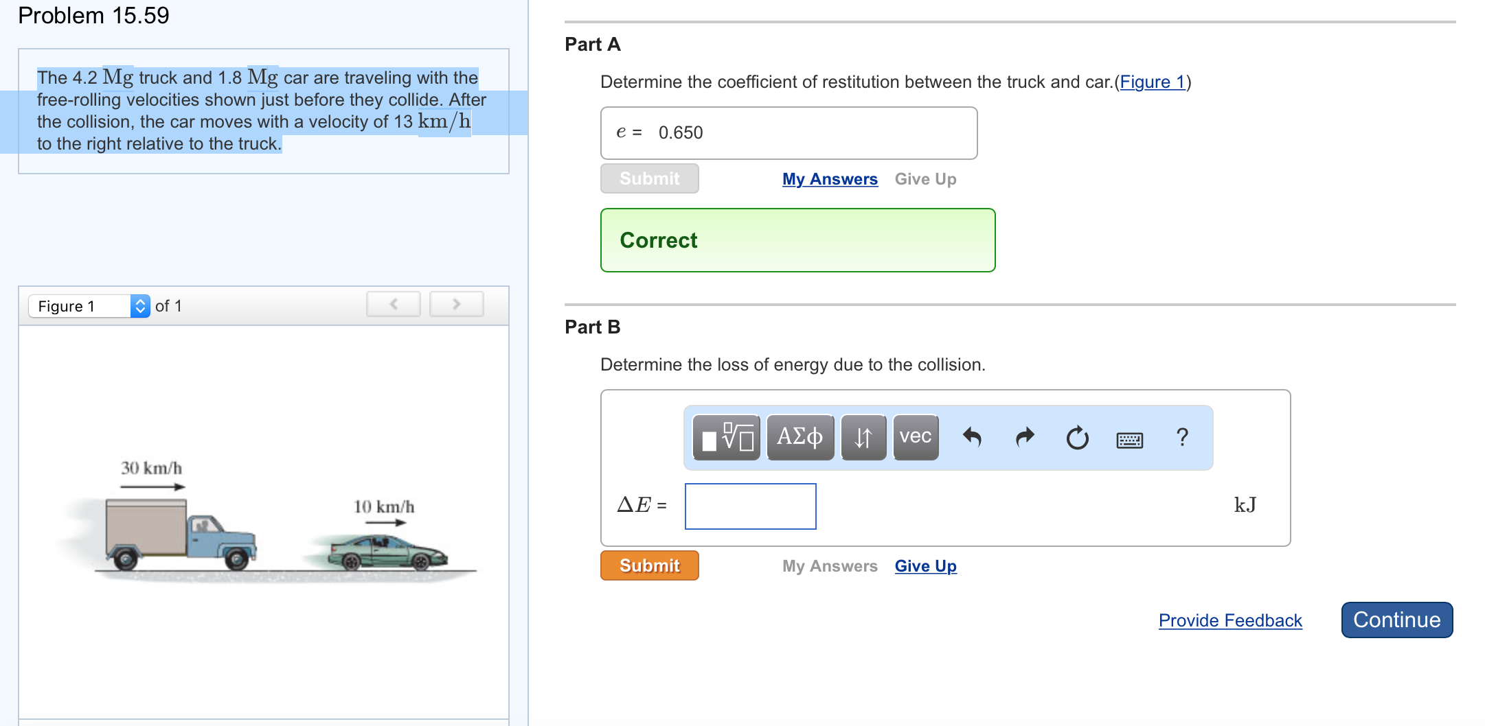The image size is (1485, 726).
Task: Click the 'Part A' heading
Action: coord(593,45)
